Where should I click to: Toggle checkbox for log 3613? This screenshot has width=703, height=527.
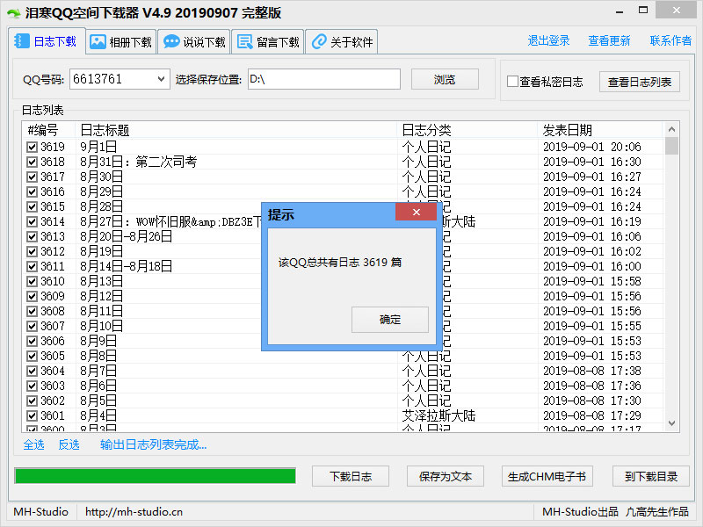click(32, 236)
